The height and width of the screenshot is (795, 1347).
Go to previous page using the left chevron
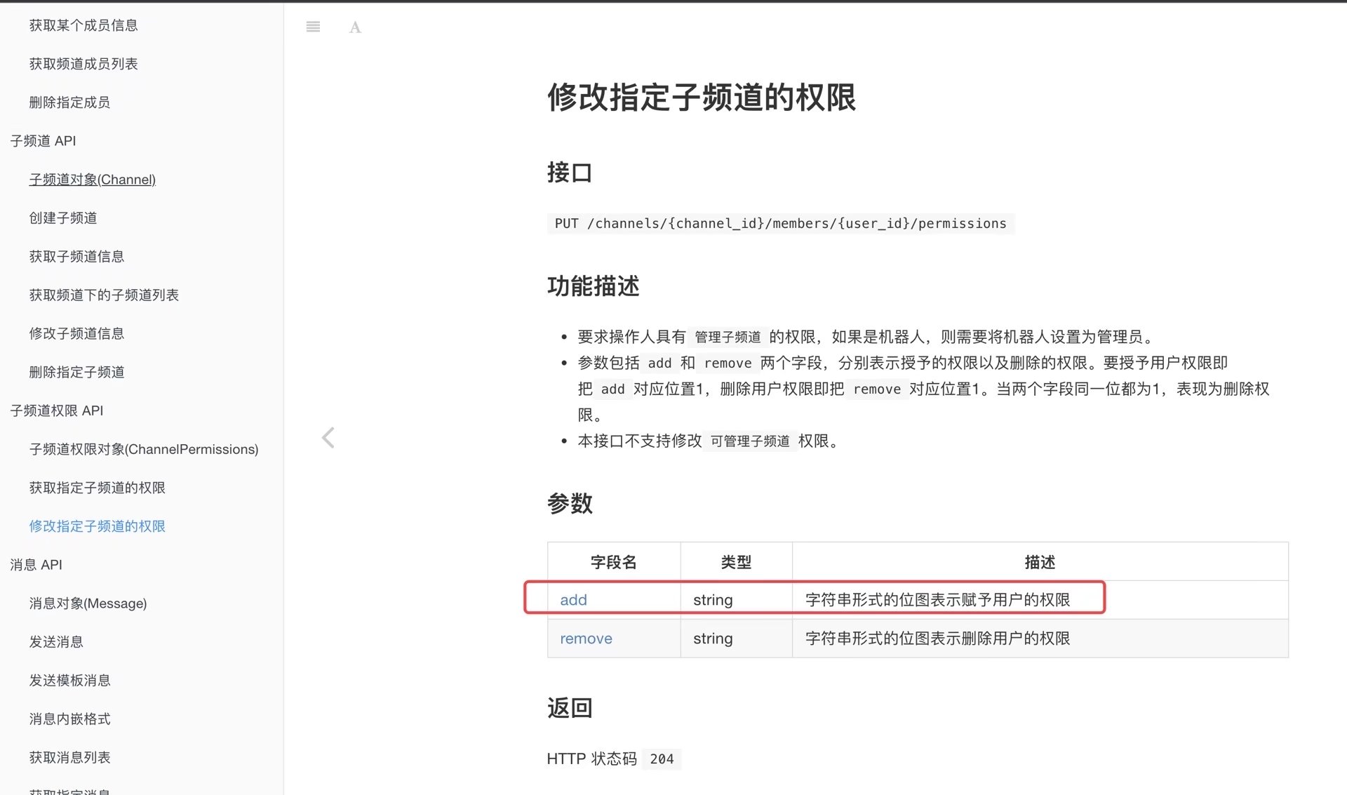[328, 437]
